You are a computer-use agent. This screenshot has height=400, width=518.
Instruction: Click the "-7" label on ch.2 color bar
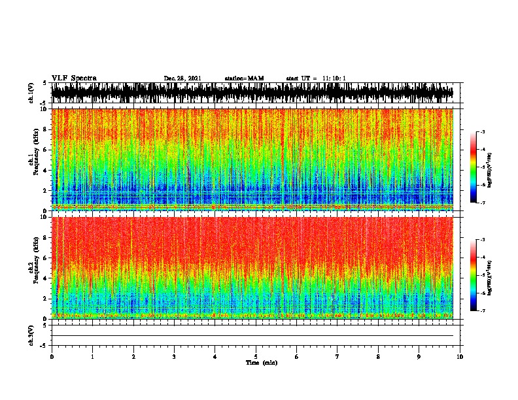(x=483, y=310)
